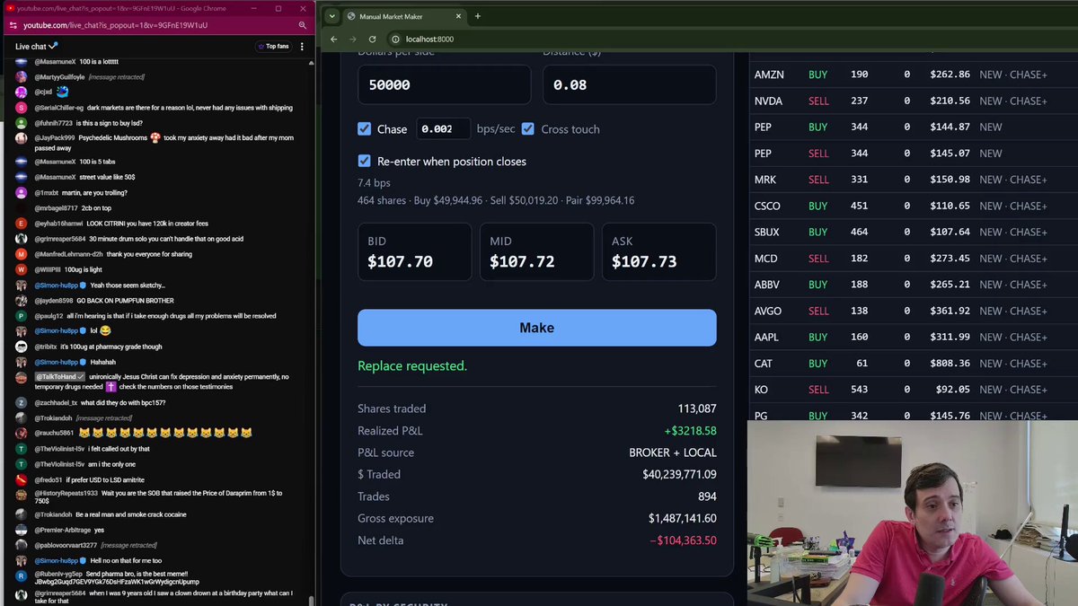Click the Net delta value −$104,363.50

(x=683, y=540)
